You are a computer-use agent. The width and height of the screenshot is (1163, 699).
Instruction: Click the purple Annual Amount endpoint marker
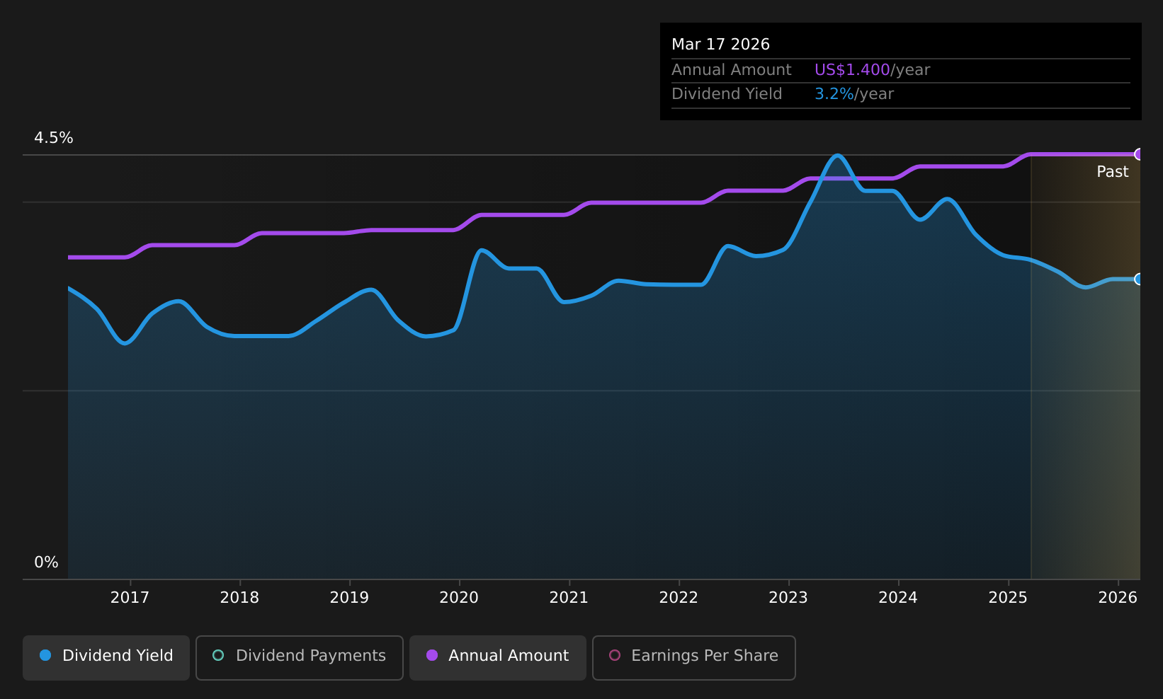1139,154
